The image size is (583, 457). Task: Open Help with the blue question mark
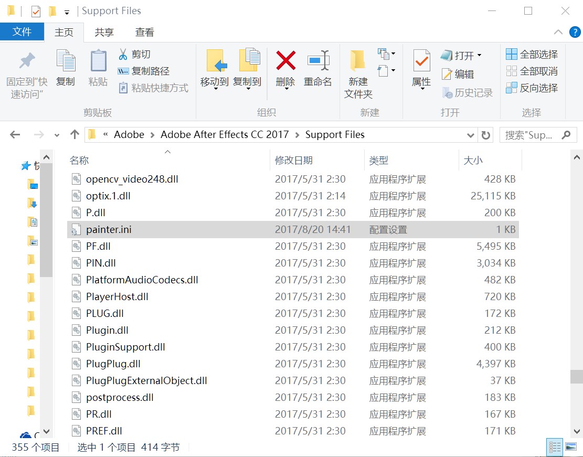point(575,32)
